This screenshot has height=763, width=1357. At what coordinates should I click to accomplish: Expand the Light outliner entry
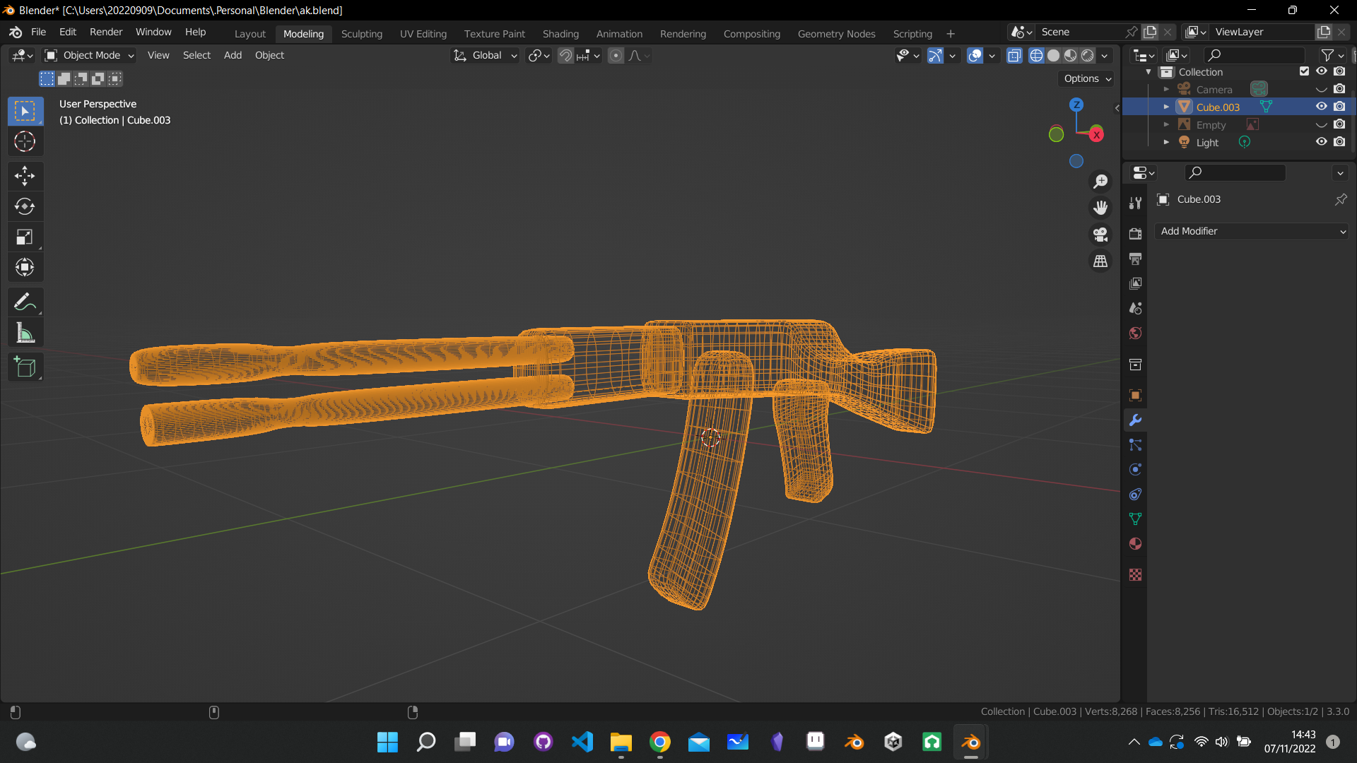pos(1166,142)
